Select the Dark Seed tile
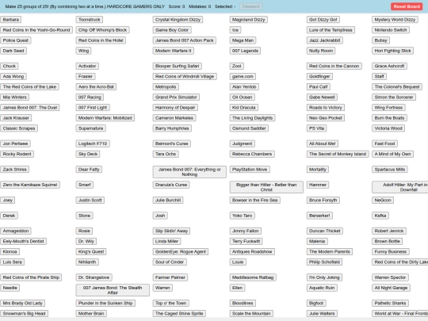This screenshot has width=428, height=321. pyautogui.click(x=13, y=51)
